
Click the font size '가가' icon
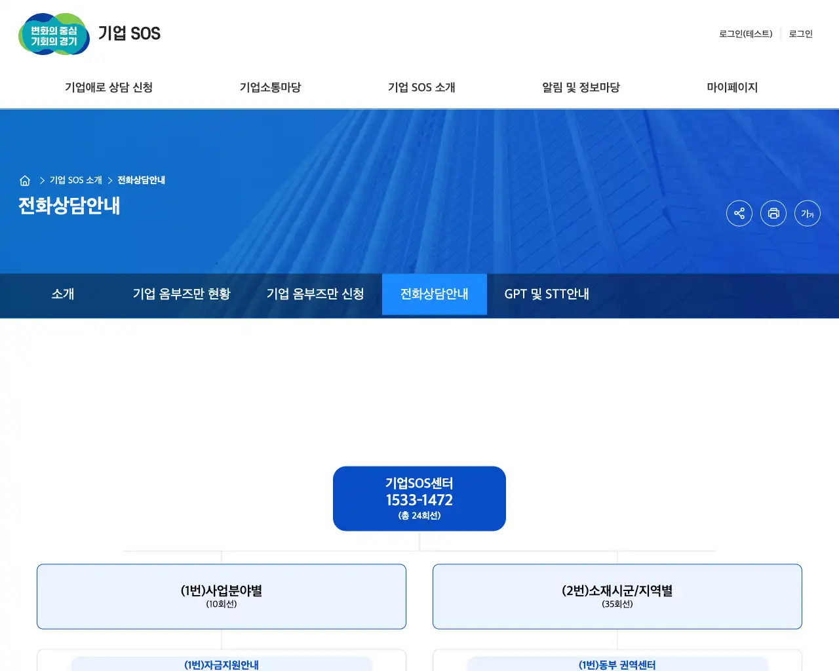(807, 213)
